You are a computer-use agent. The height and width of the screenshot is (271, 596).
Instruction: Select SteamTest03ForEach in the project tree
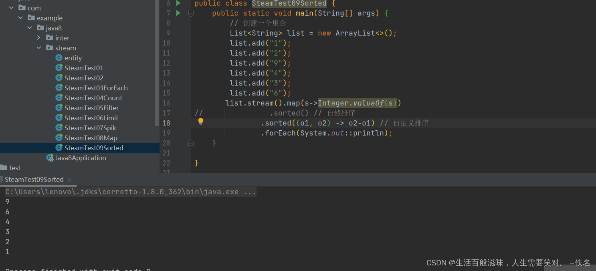click(x=96, y=88)
